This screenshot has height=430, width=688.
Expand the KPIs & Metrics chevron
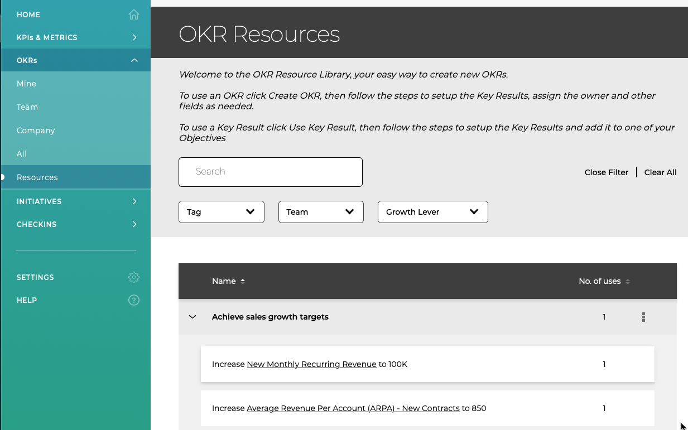pyautogui.click(x=134, y=37)
